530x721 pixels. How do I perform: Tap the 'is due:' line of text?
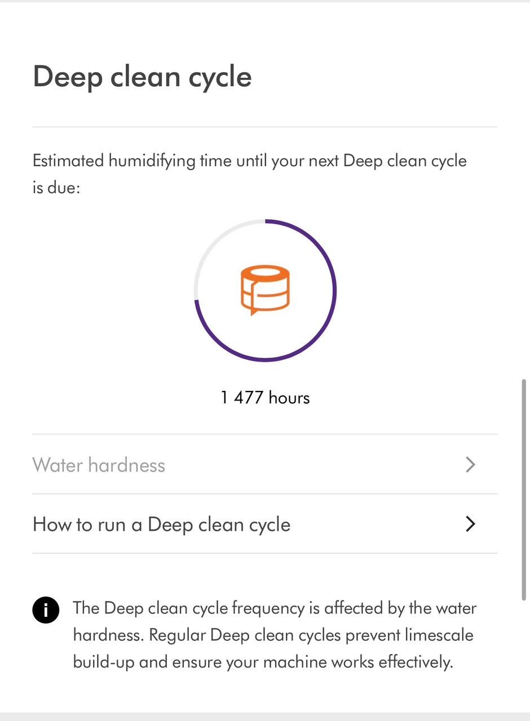pos(56,187)
